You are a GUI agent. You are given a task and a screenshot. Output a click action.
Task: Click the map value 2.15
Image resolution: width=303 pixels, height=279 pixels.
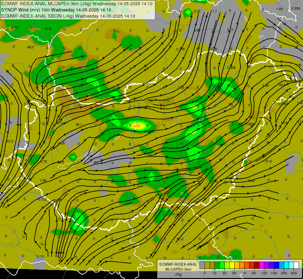click(x=197, y=11)
